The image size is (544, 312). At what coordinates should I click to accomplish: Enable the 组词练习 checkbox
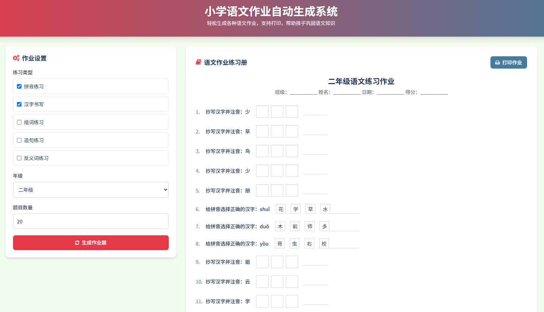click(19, 122)
